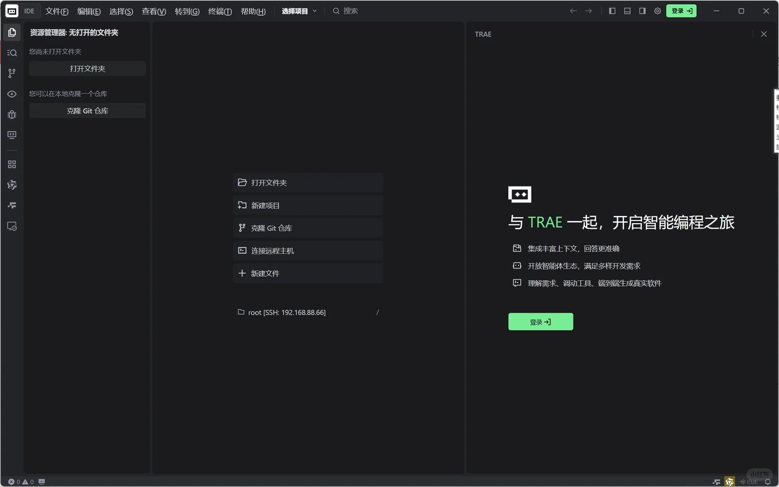Toggle the bottom panel layout icon
779x487 pixels.
coord(627,11)
